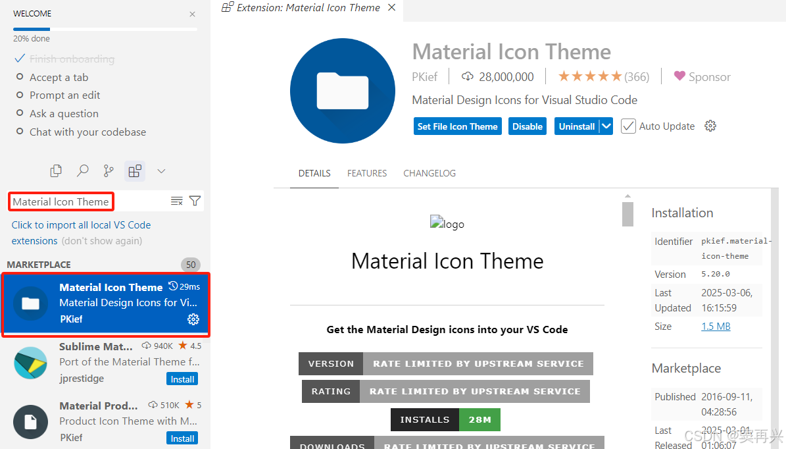Click the VERSION rate limited badge
This screenshot has width=786, height=449.
(446, 363)
